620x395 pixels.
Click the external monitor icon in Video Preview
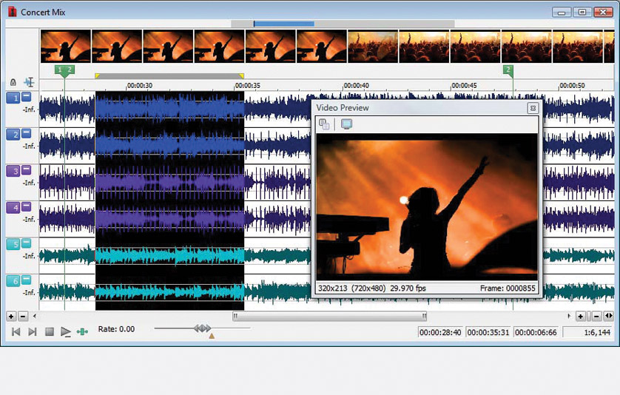[346, 124]
